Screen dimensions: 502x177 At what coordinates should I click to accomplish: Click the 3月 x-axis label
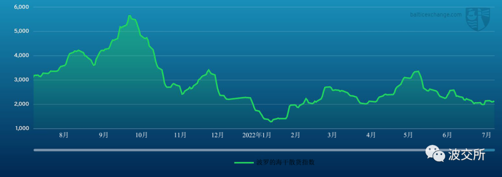[332, 135]
